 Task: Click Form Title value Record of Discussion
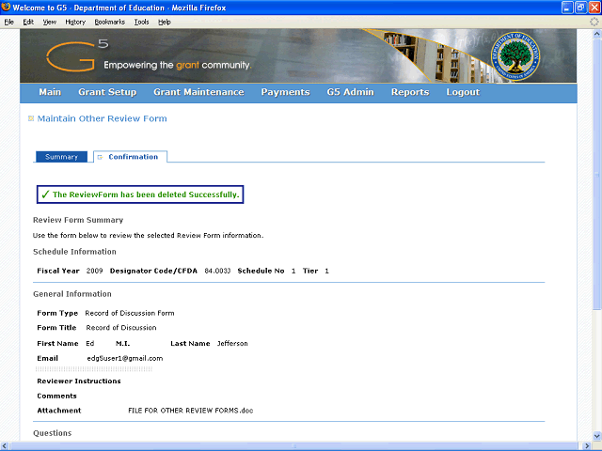121,328
